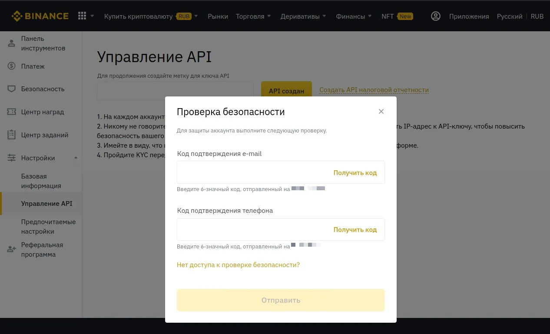Open the apps grid icon beside the logo

[x=82, y=16]
